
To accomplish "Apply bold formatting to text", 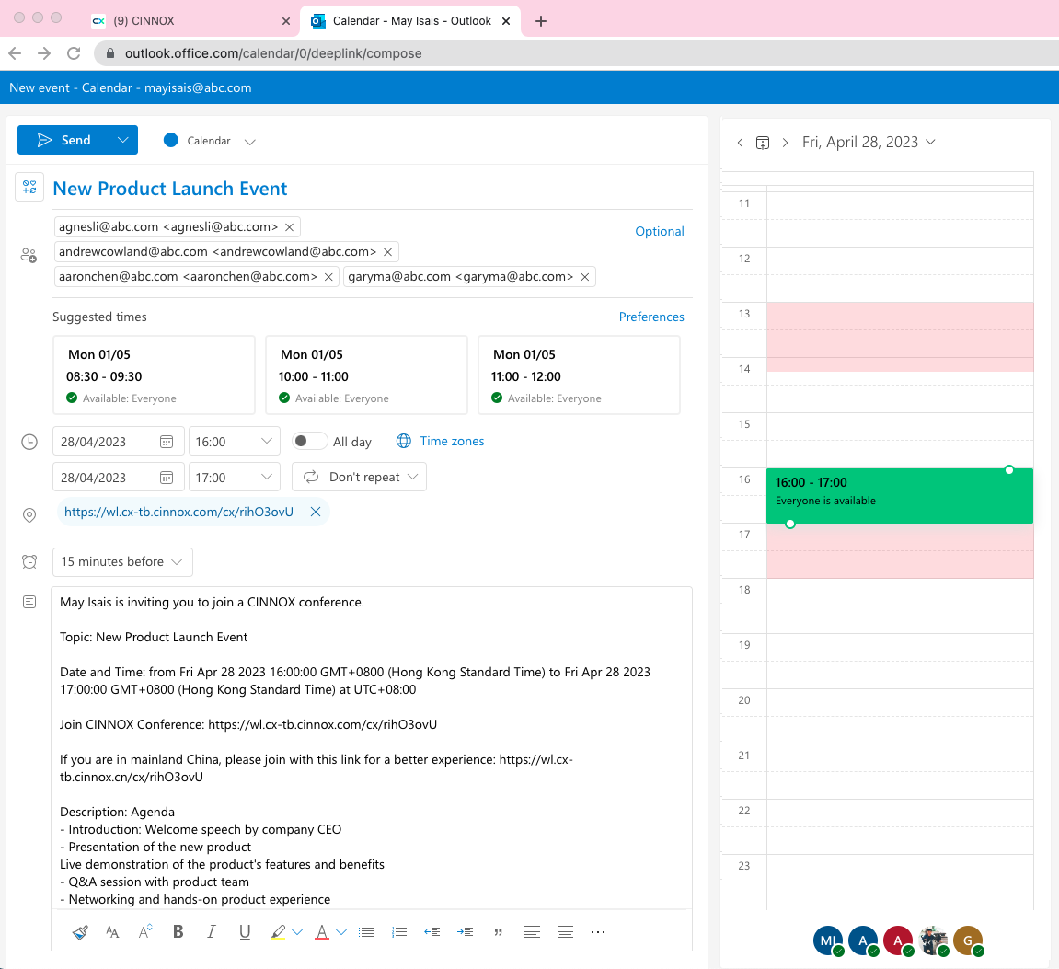I will click(178, 932).
